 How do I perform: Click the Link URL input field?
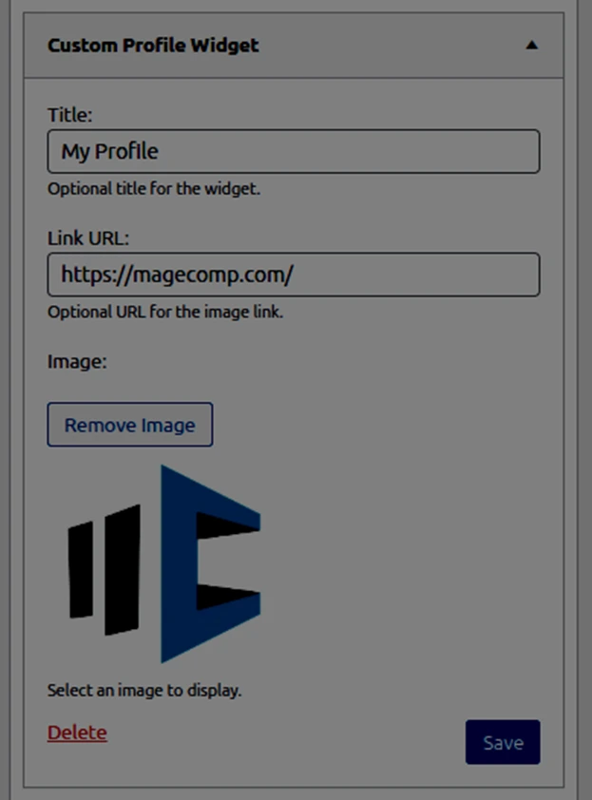pyautogui.click(x=293, y=275)
